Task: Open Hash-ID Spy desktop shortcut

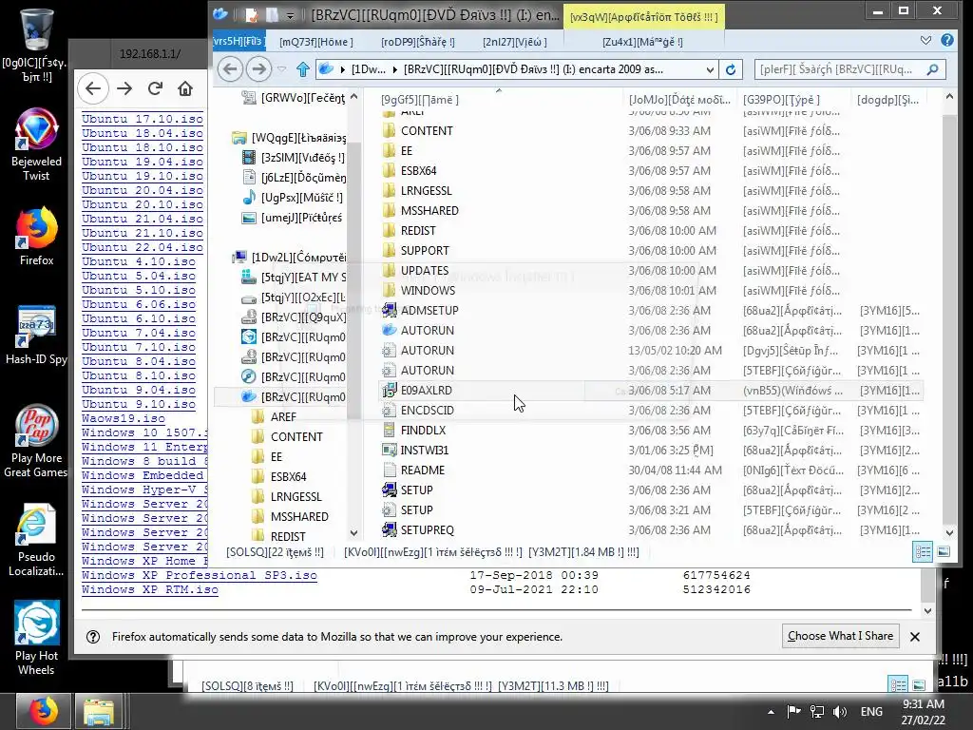Action: coord(36,335)
